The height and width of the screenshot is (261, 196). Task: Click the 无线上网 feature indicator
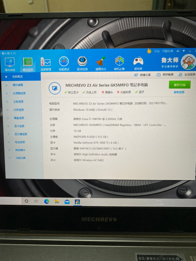pyautogui.click(x=89, y=92)
